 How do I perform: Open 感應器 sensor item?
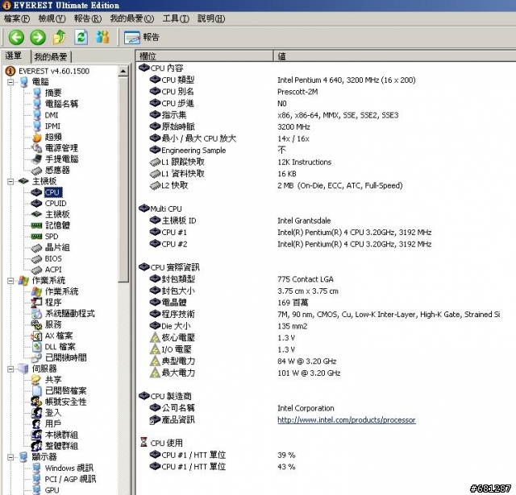click(x=57, y=170)
